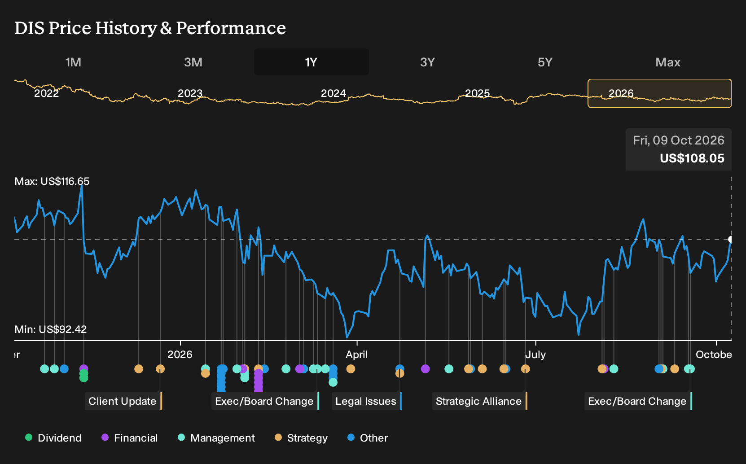746x464 pixels.
Task: Click the April axis label
Action: [357, 355]
